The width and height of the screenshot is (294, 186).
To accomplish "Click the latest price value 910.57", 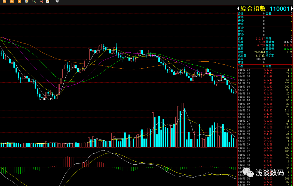I will pyautogui.click(x=260, y=39).
